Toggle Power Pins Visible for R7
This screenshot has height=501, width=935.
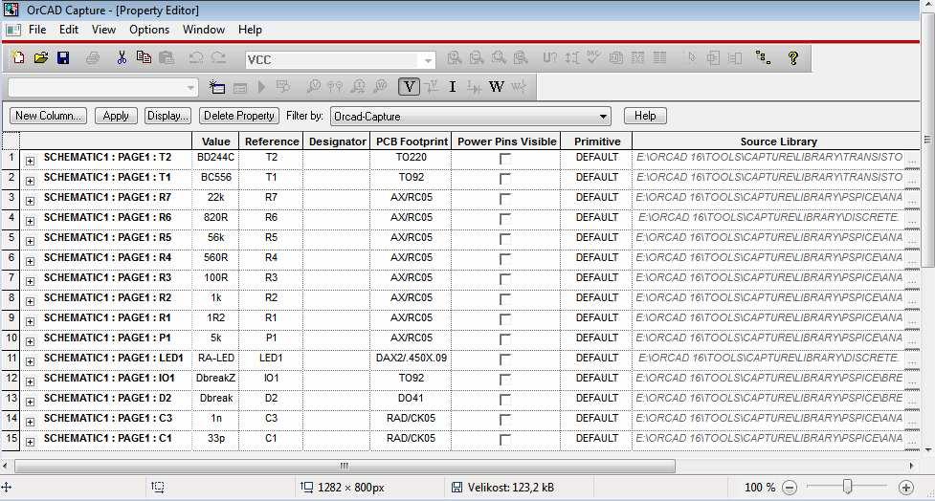click(505, 198)
